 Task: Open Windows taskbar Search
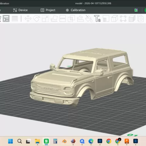point(19,141)
